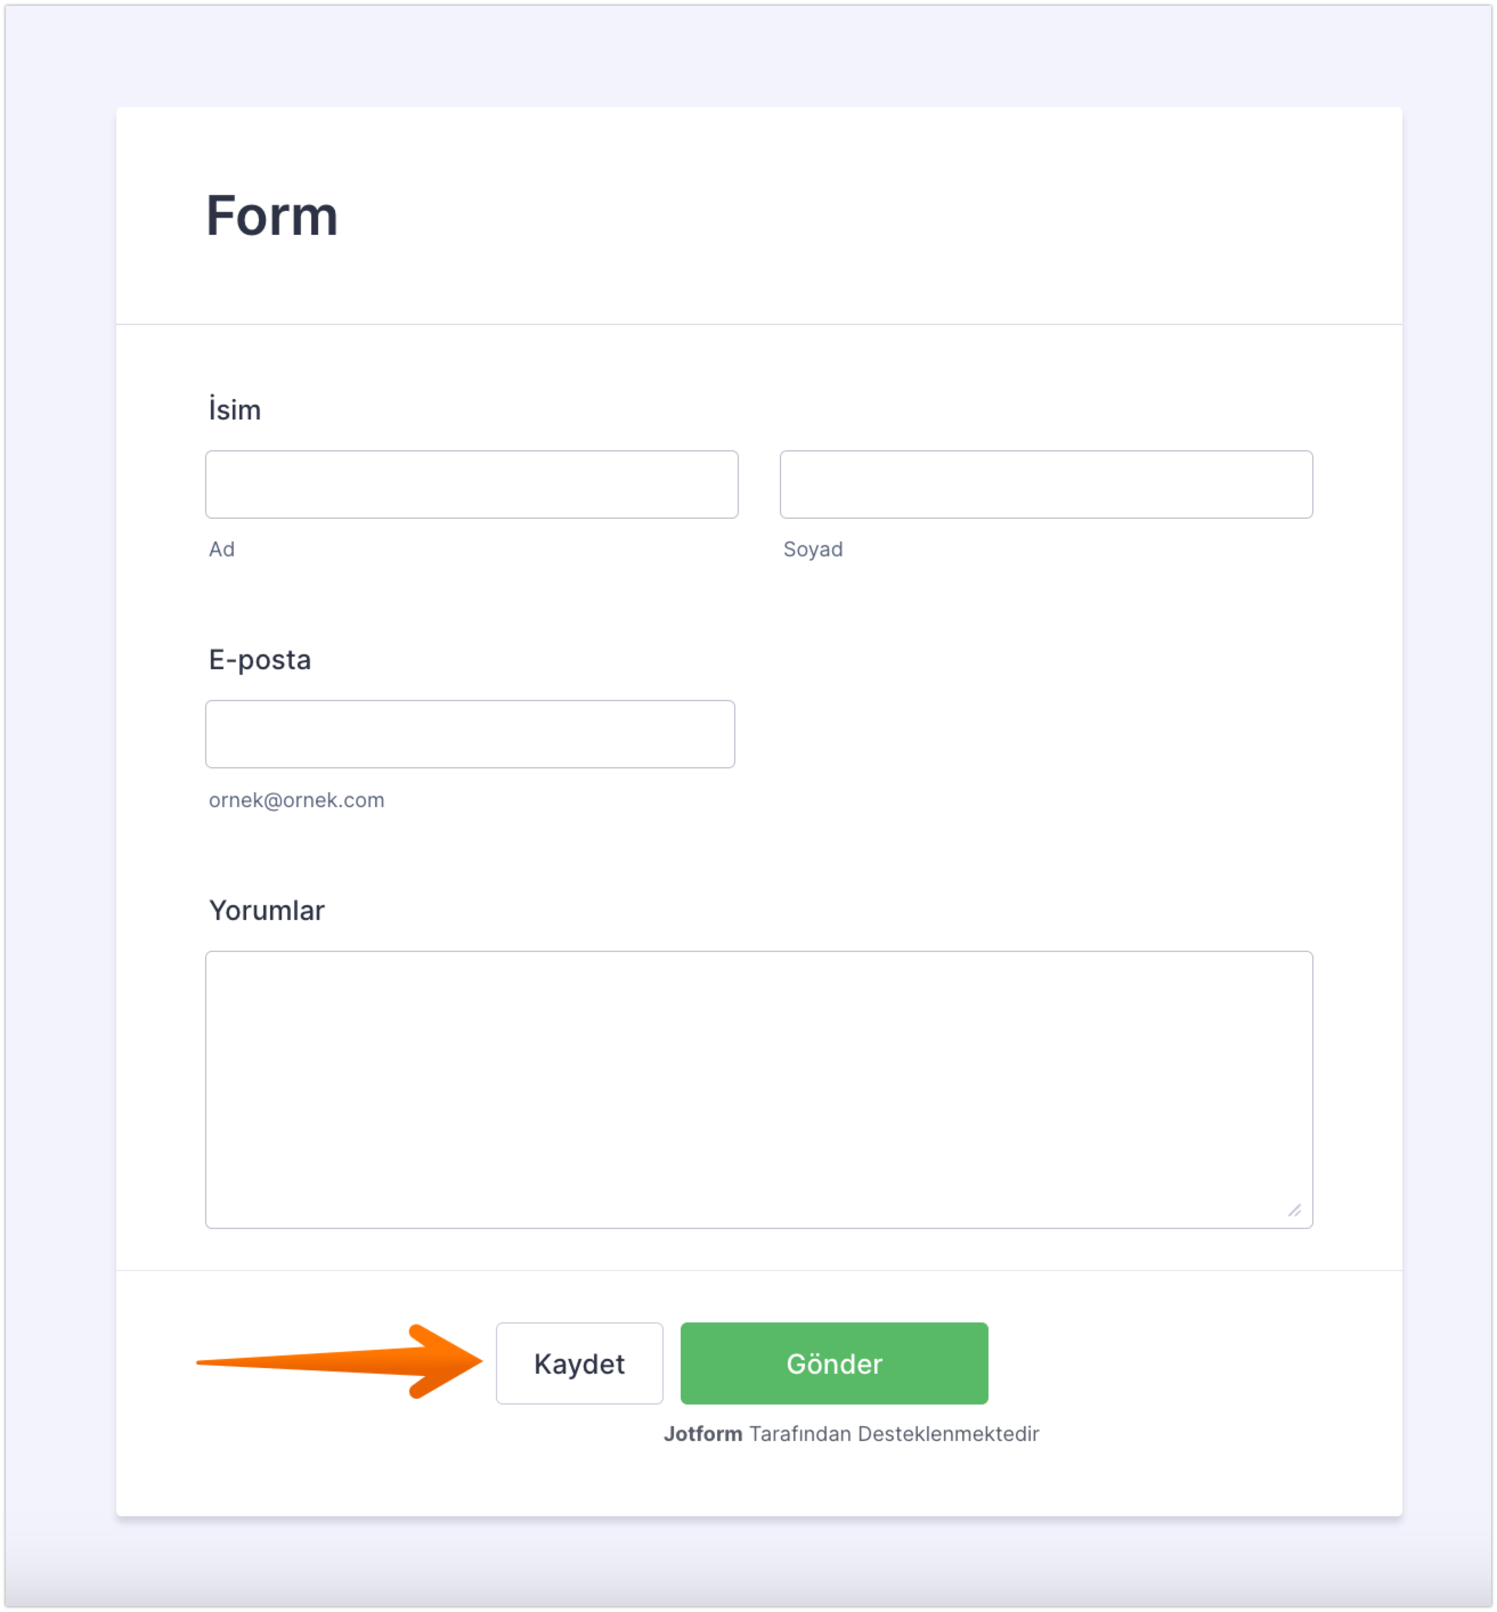Screen dimensions: 1497x1612
Task: Click the Ad sublabel text
Action: [222, 549]
